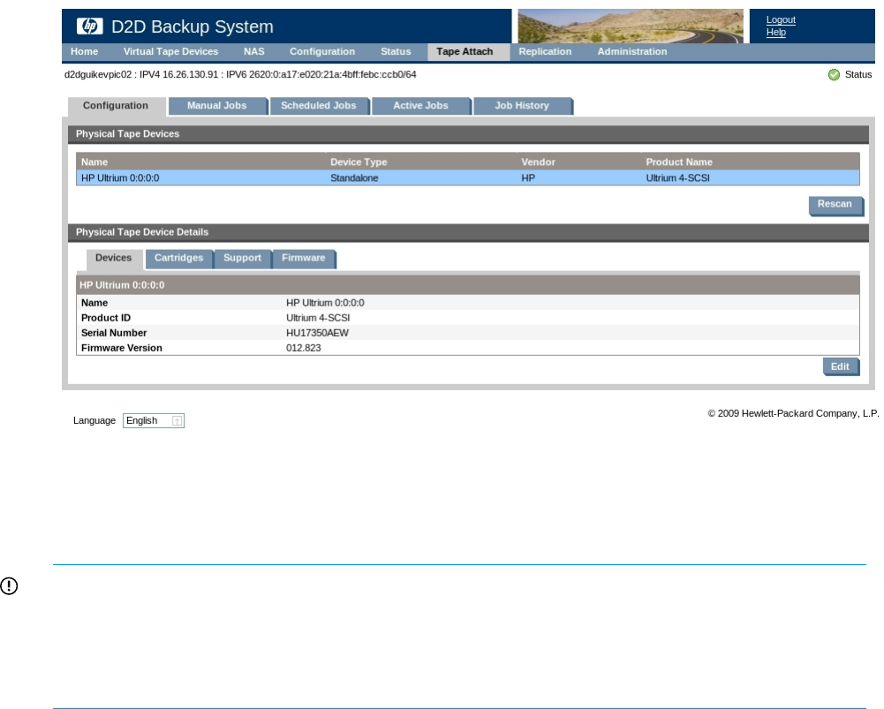Viewport: 884px width, 709px height.
Task: Click the Name column header
Action: pyautogui.click(x=94, y=162)
